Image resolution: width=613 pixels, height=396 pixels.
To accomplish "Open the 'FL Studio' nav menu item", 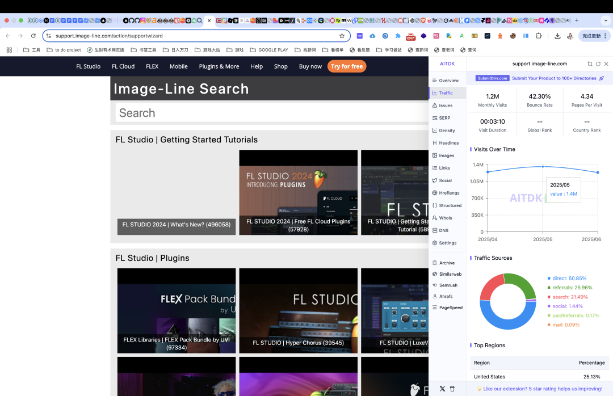I will (89, 66).
